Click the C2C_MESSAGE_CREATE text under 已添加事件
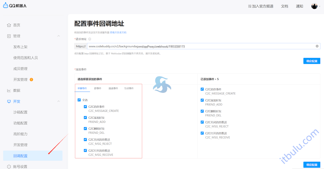Screen dimensions: 324x169 (x=220, y=94)
